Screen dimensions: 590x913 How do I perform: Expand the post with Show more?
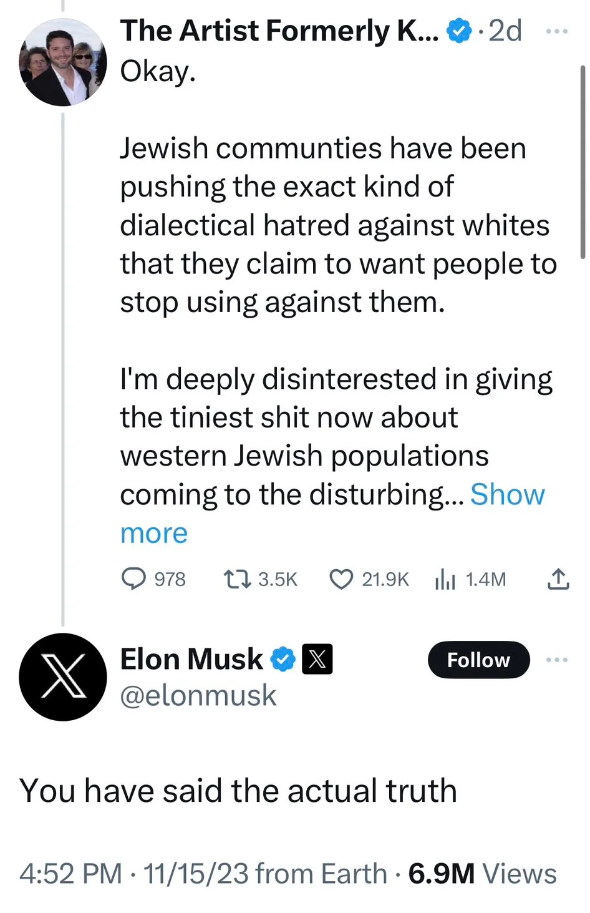[507, 494]
